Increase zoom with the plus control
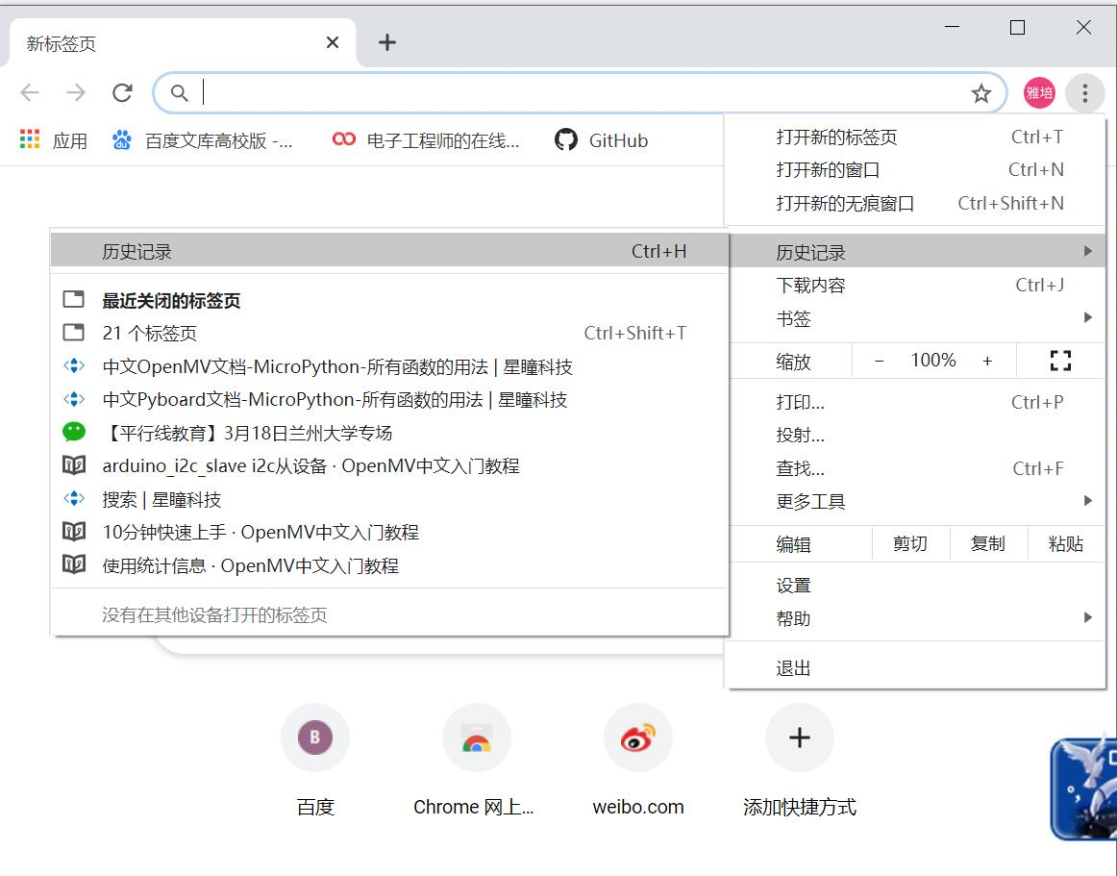The height and width of the screenshot is (876, 1117). tap(987, 361)
